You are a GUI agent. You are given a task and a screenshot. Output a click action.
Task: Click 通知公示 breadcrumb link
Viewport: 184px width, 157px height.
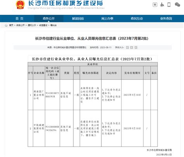[x=32, y=25]
